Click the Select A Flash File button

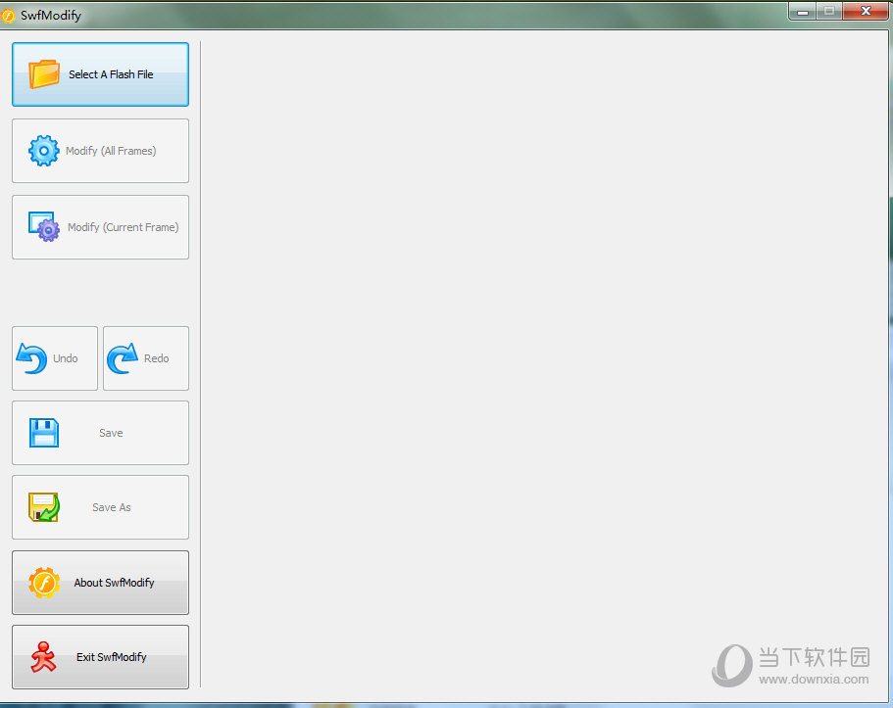(100, 74)
